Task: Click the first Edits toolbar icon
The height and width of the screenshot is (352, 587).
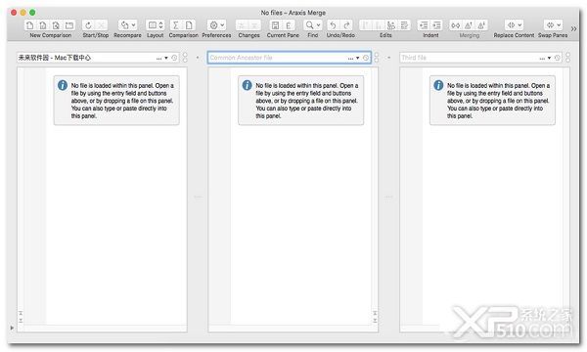Action: (x=366, y=25)
